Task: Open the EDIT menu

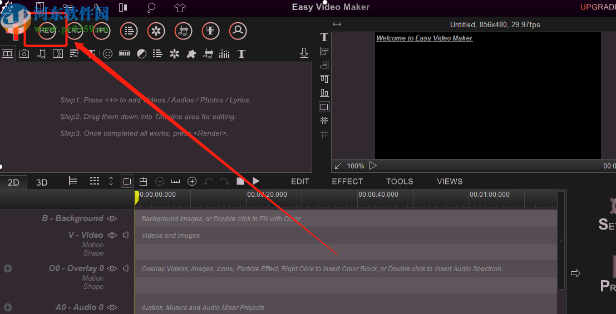Action: click(x=300, y=181)
